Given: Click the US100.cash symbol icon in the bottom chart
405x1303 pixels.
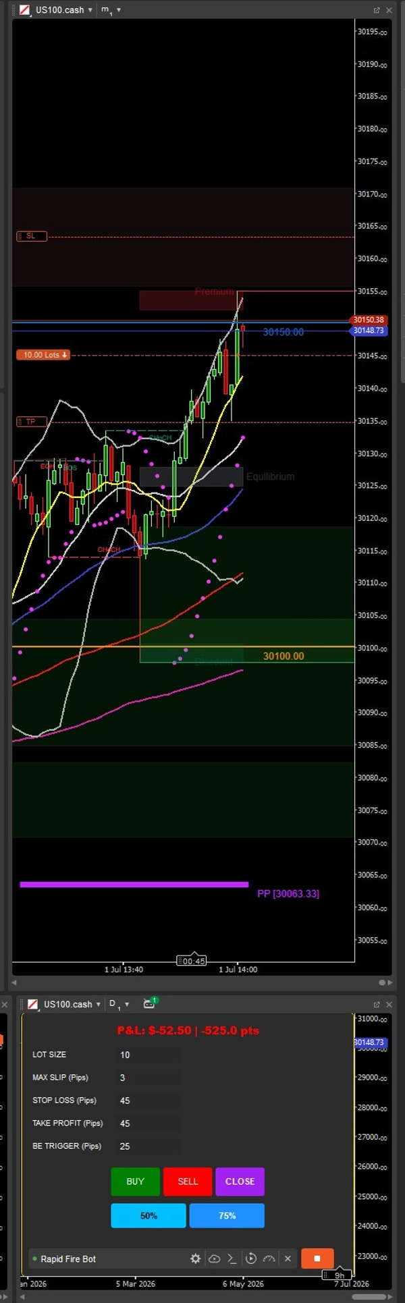Looking at the screenshot, I should pos(33,1004).
